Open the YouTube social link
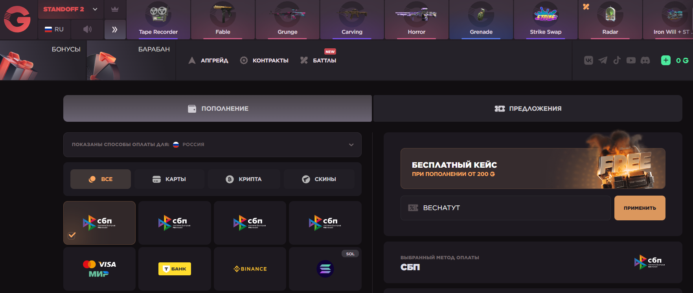This screenshot has width=693, height=293. [631, 60]
